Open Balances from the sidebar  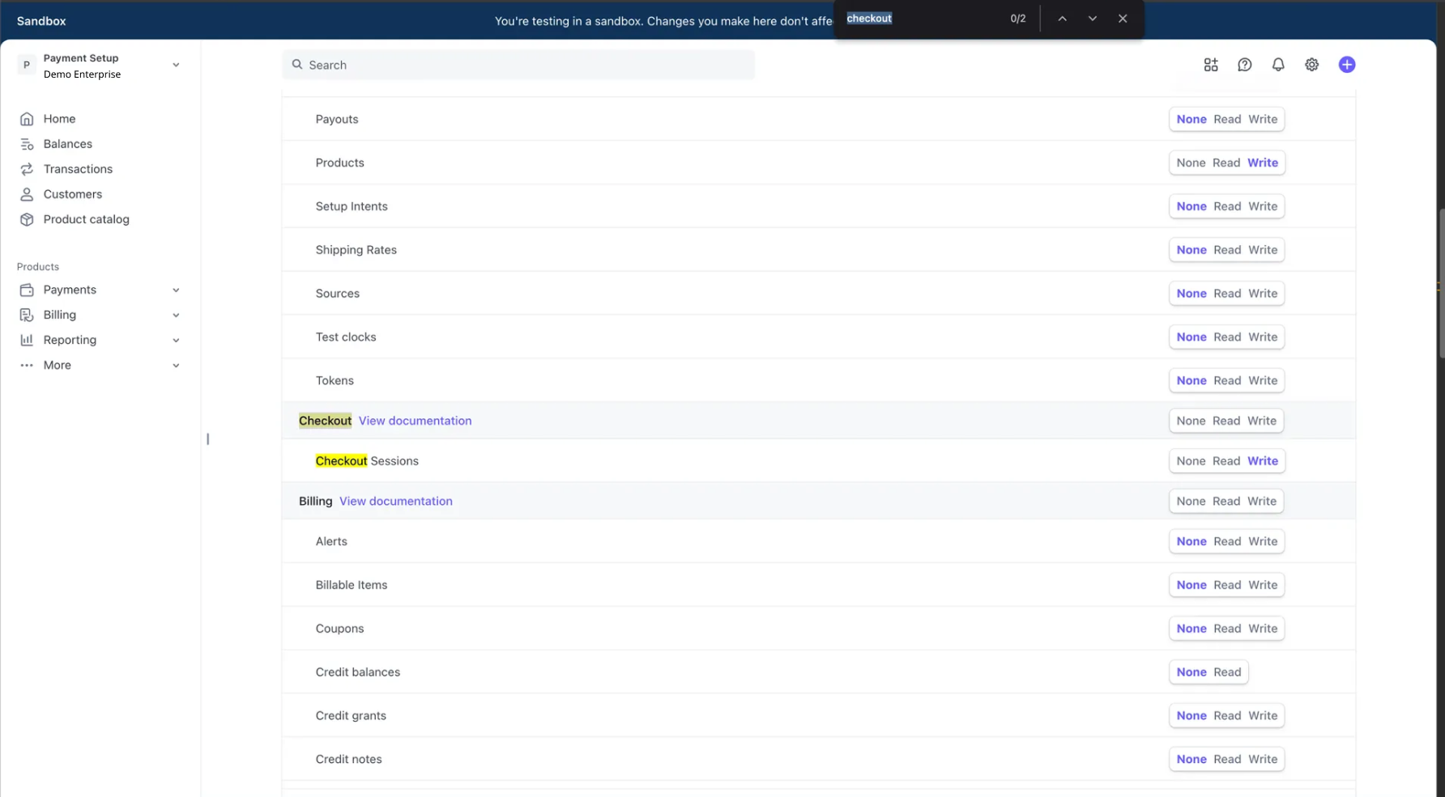coord(66,143)
